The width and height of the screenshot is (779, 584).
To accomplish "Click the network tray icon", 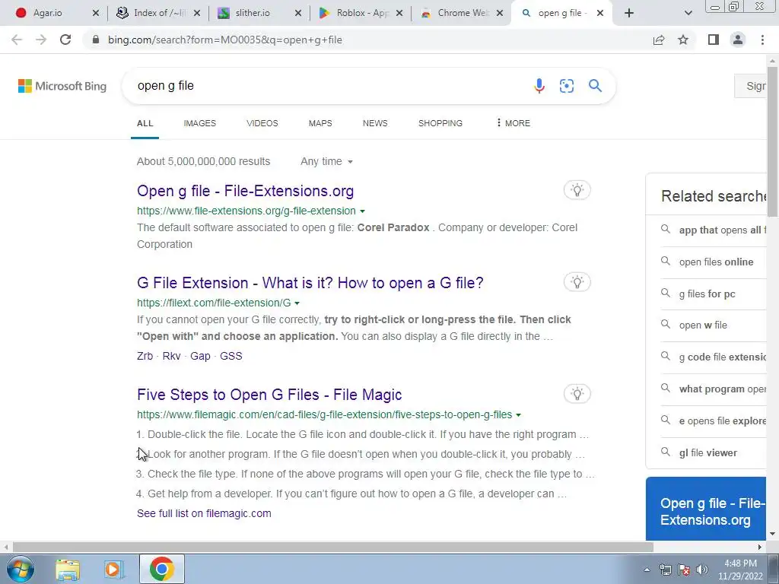I will (665, 570).
